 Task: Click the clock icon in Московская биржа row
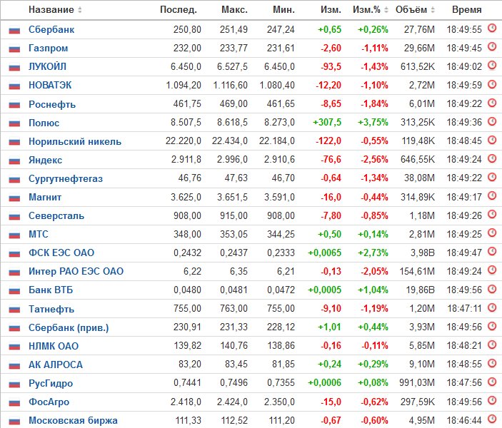coord(492,419)
